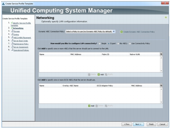Open column options icon of vNIC table
173x128 pixels.
click(161, 54)
